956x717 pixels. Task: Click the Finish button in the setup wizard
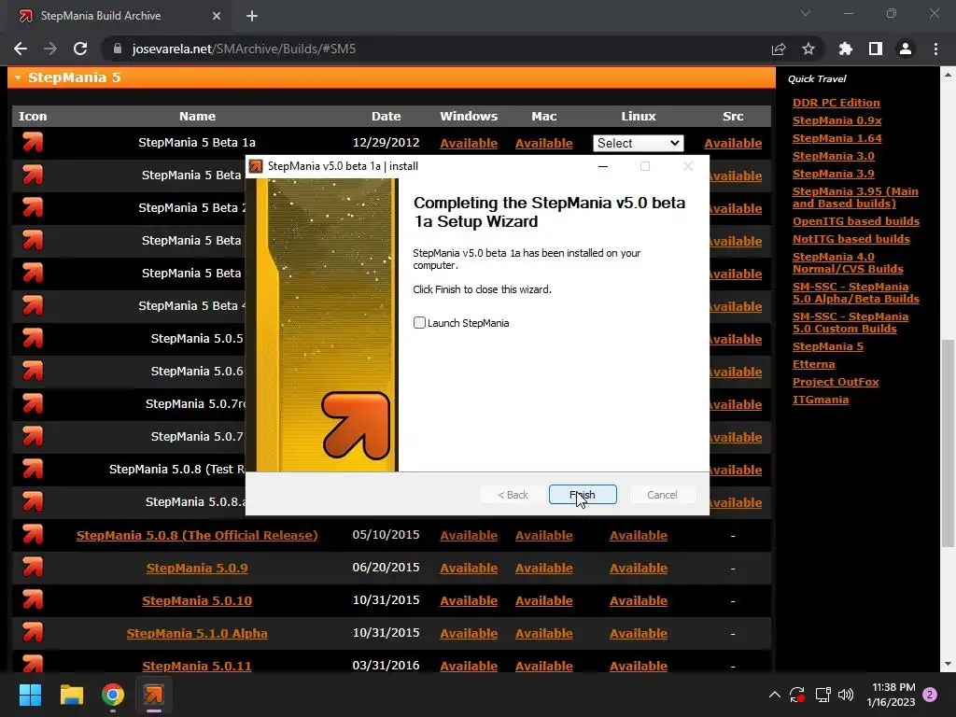coord(583,495)
